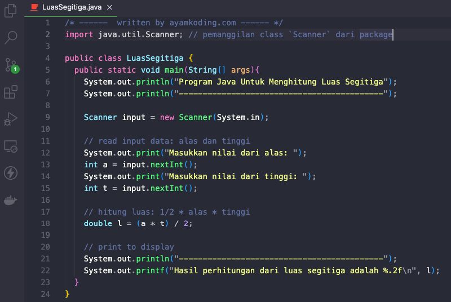Click the class name 'LuasSegitiga' on line 4
The image size is (451, 302).
pos(155,58)
